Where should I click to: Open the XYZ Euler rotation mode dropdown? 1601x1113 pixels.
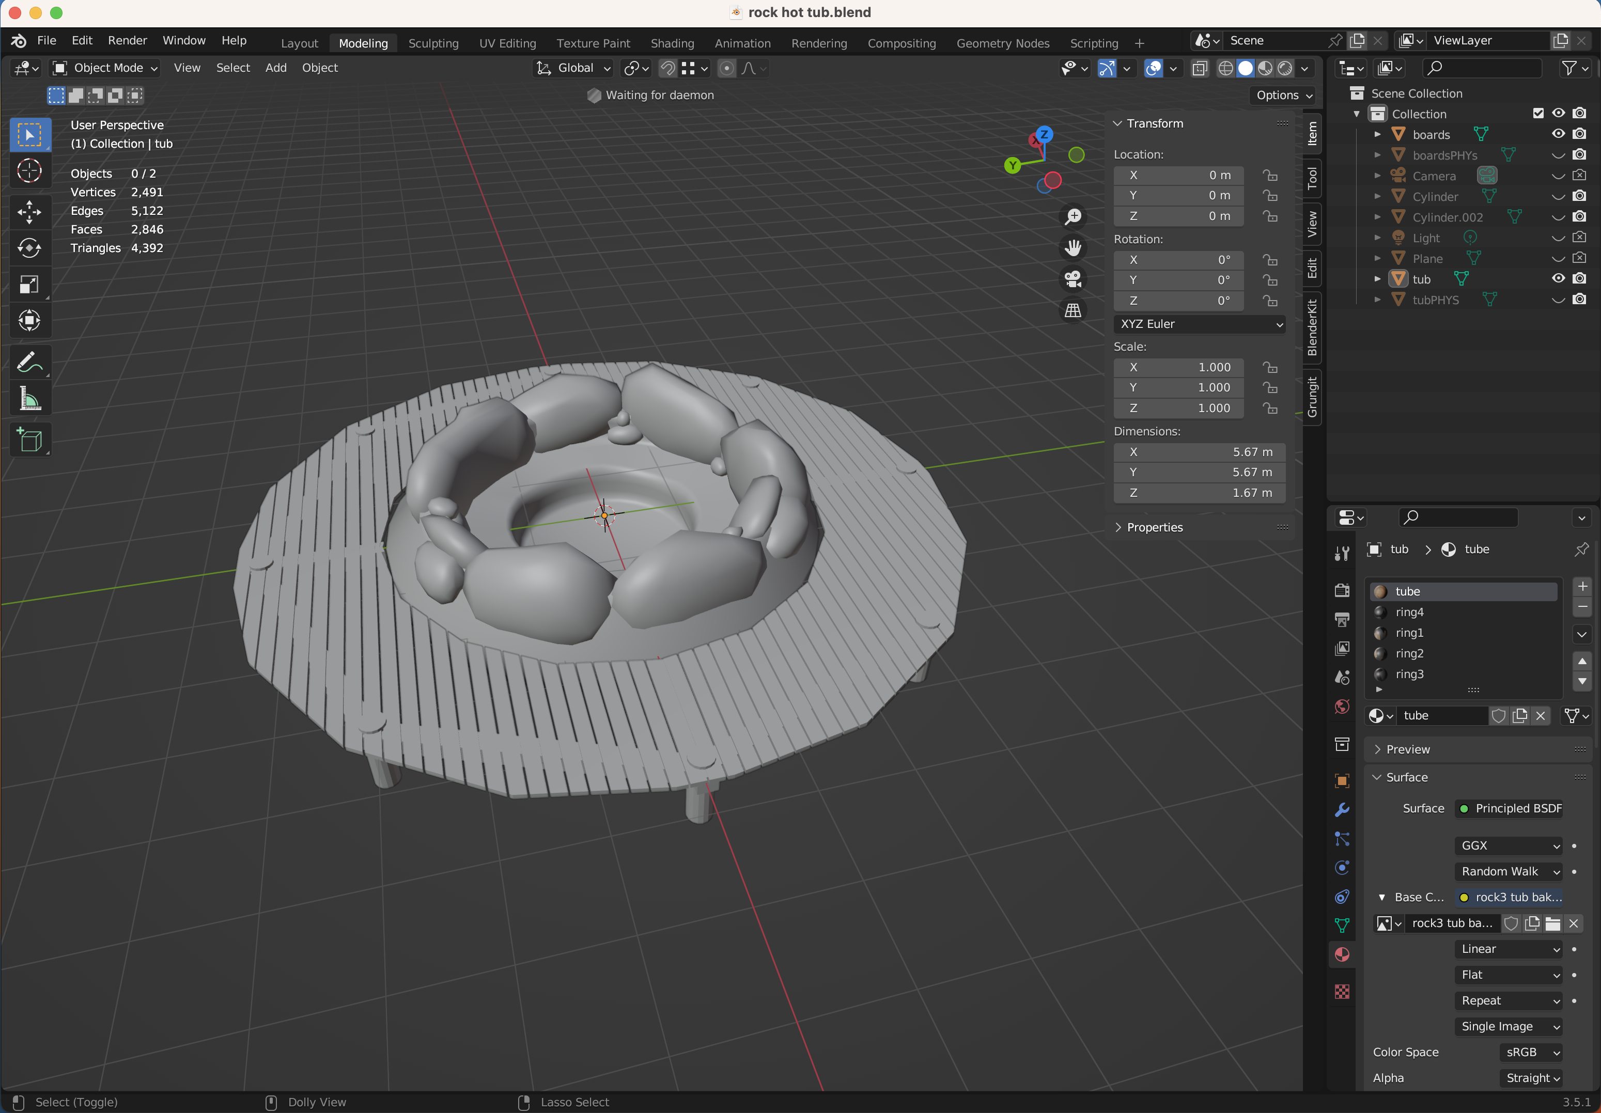(1199, 324)
